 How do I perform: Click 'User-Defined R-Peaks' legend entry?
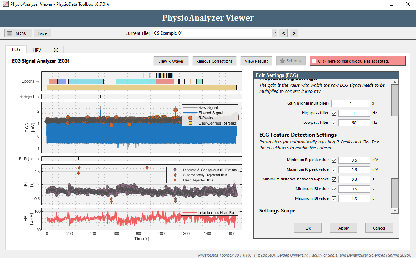point(217,123)
